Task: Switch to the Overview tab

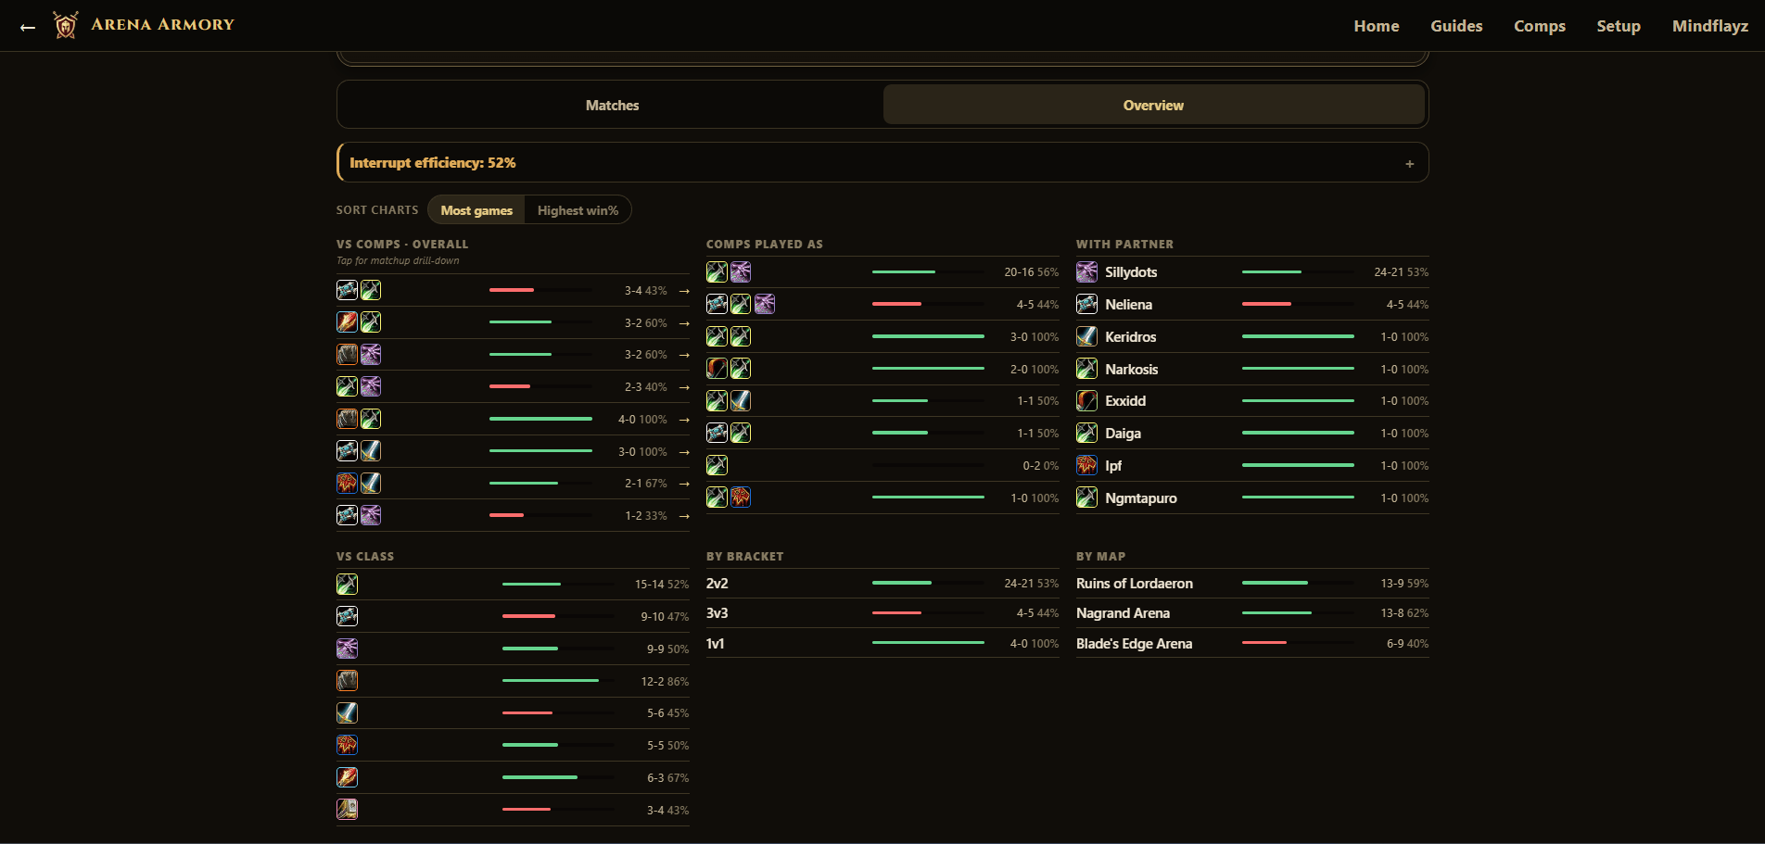Action: 1153,105
